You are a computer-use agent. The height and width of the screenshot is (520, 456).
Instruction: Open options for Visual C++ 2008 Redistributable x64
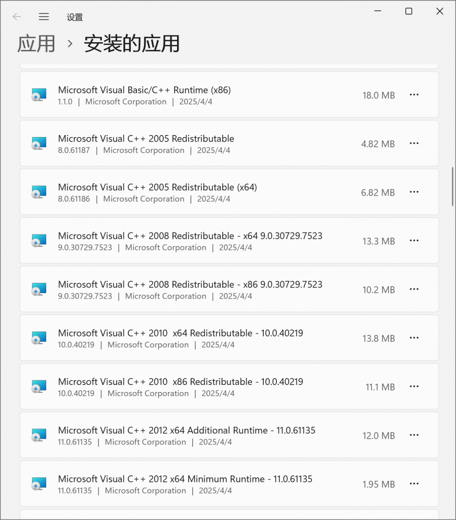414,240
